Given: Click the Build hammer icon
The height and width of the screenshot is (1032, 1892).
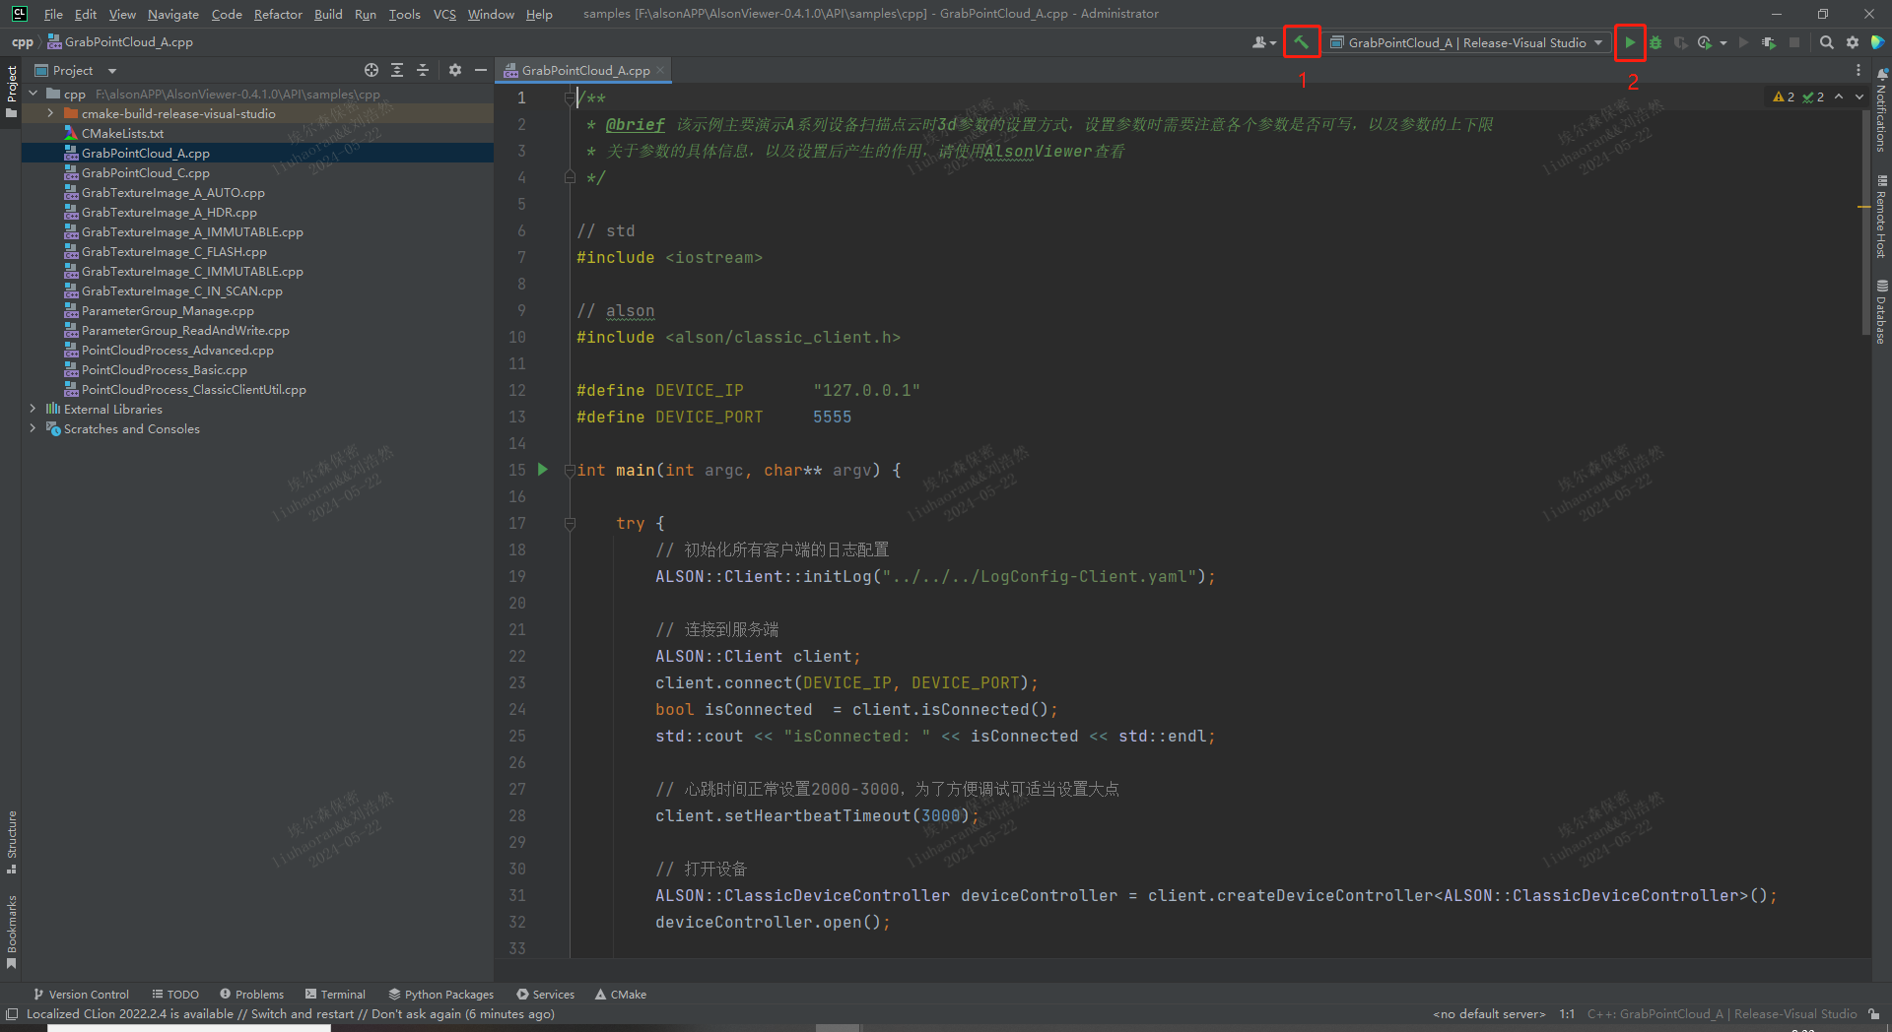Looking at the screenshot, I should pos(1301,42).
